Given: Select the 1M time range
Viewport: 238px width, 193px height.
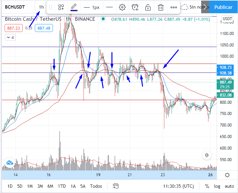Looking at the screenshot, I should pos(30,186).
